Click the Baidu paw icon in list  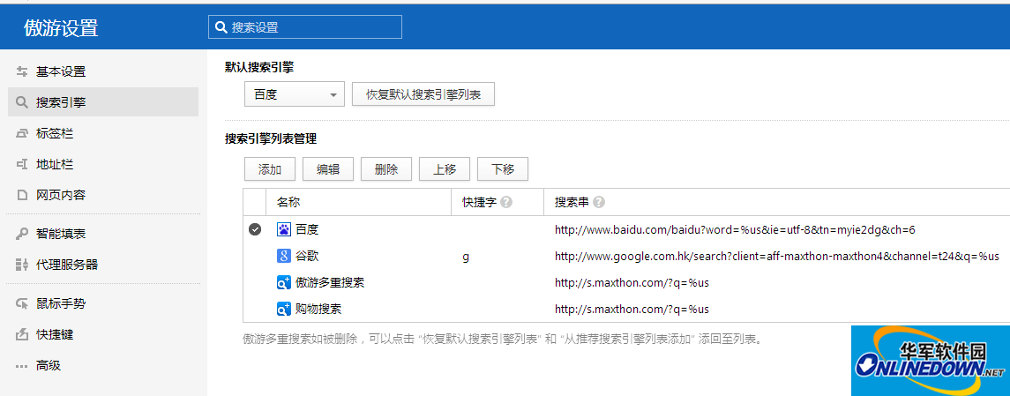pos(284,229)
